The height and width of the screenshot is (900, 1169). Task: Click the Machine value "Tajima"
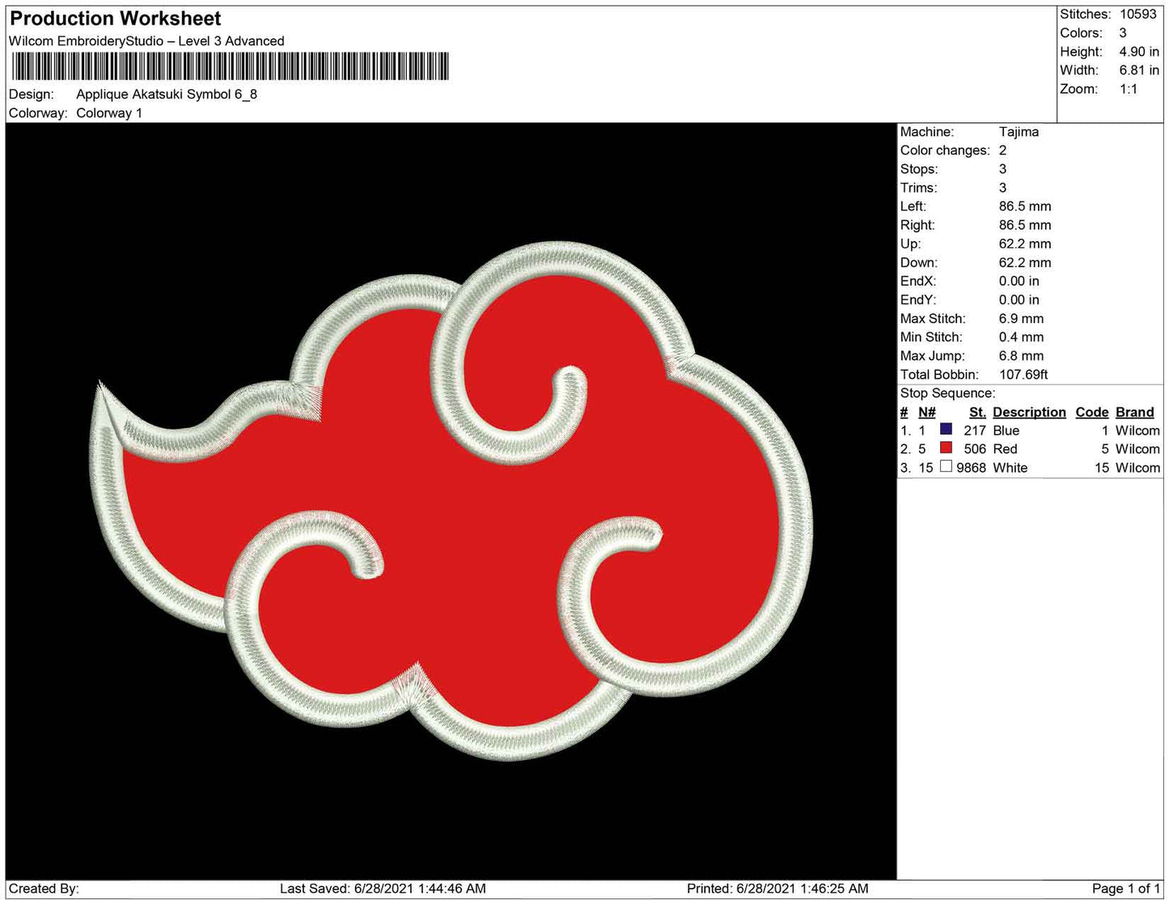[1019, 132]
